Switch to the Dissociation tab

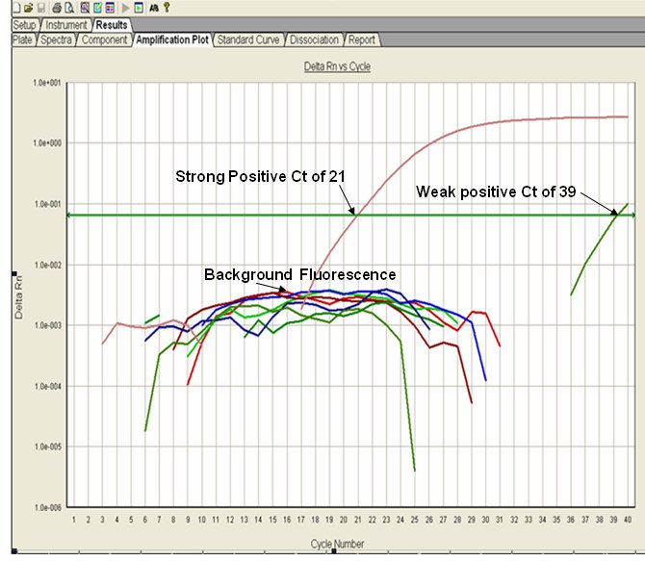[314, 39]
